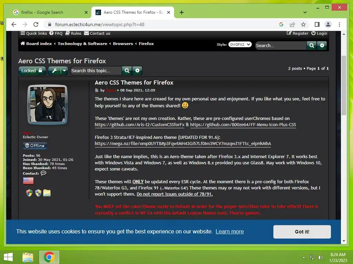
Task: Click the Chrome taskbar icon
Action: (49, 257)
